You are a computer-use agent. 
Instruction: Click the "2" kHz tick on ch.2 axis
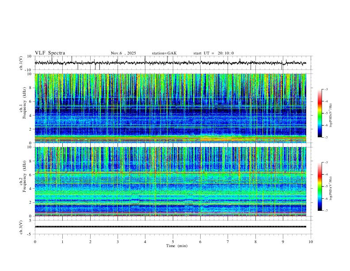(30, 202)
